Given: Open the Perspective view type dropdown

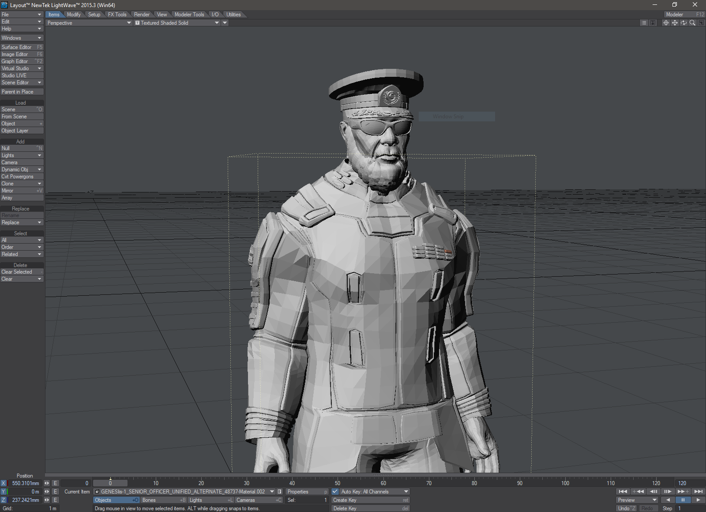Looking at the screenshot, I should [x=89, y=23].
